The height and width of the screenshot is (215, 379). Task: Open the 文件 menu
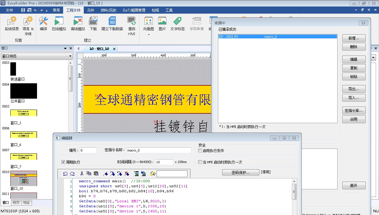(x=9, y=10)
